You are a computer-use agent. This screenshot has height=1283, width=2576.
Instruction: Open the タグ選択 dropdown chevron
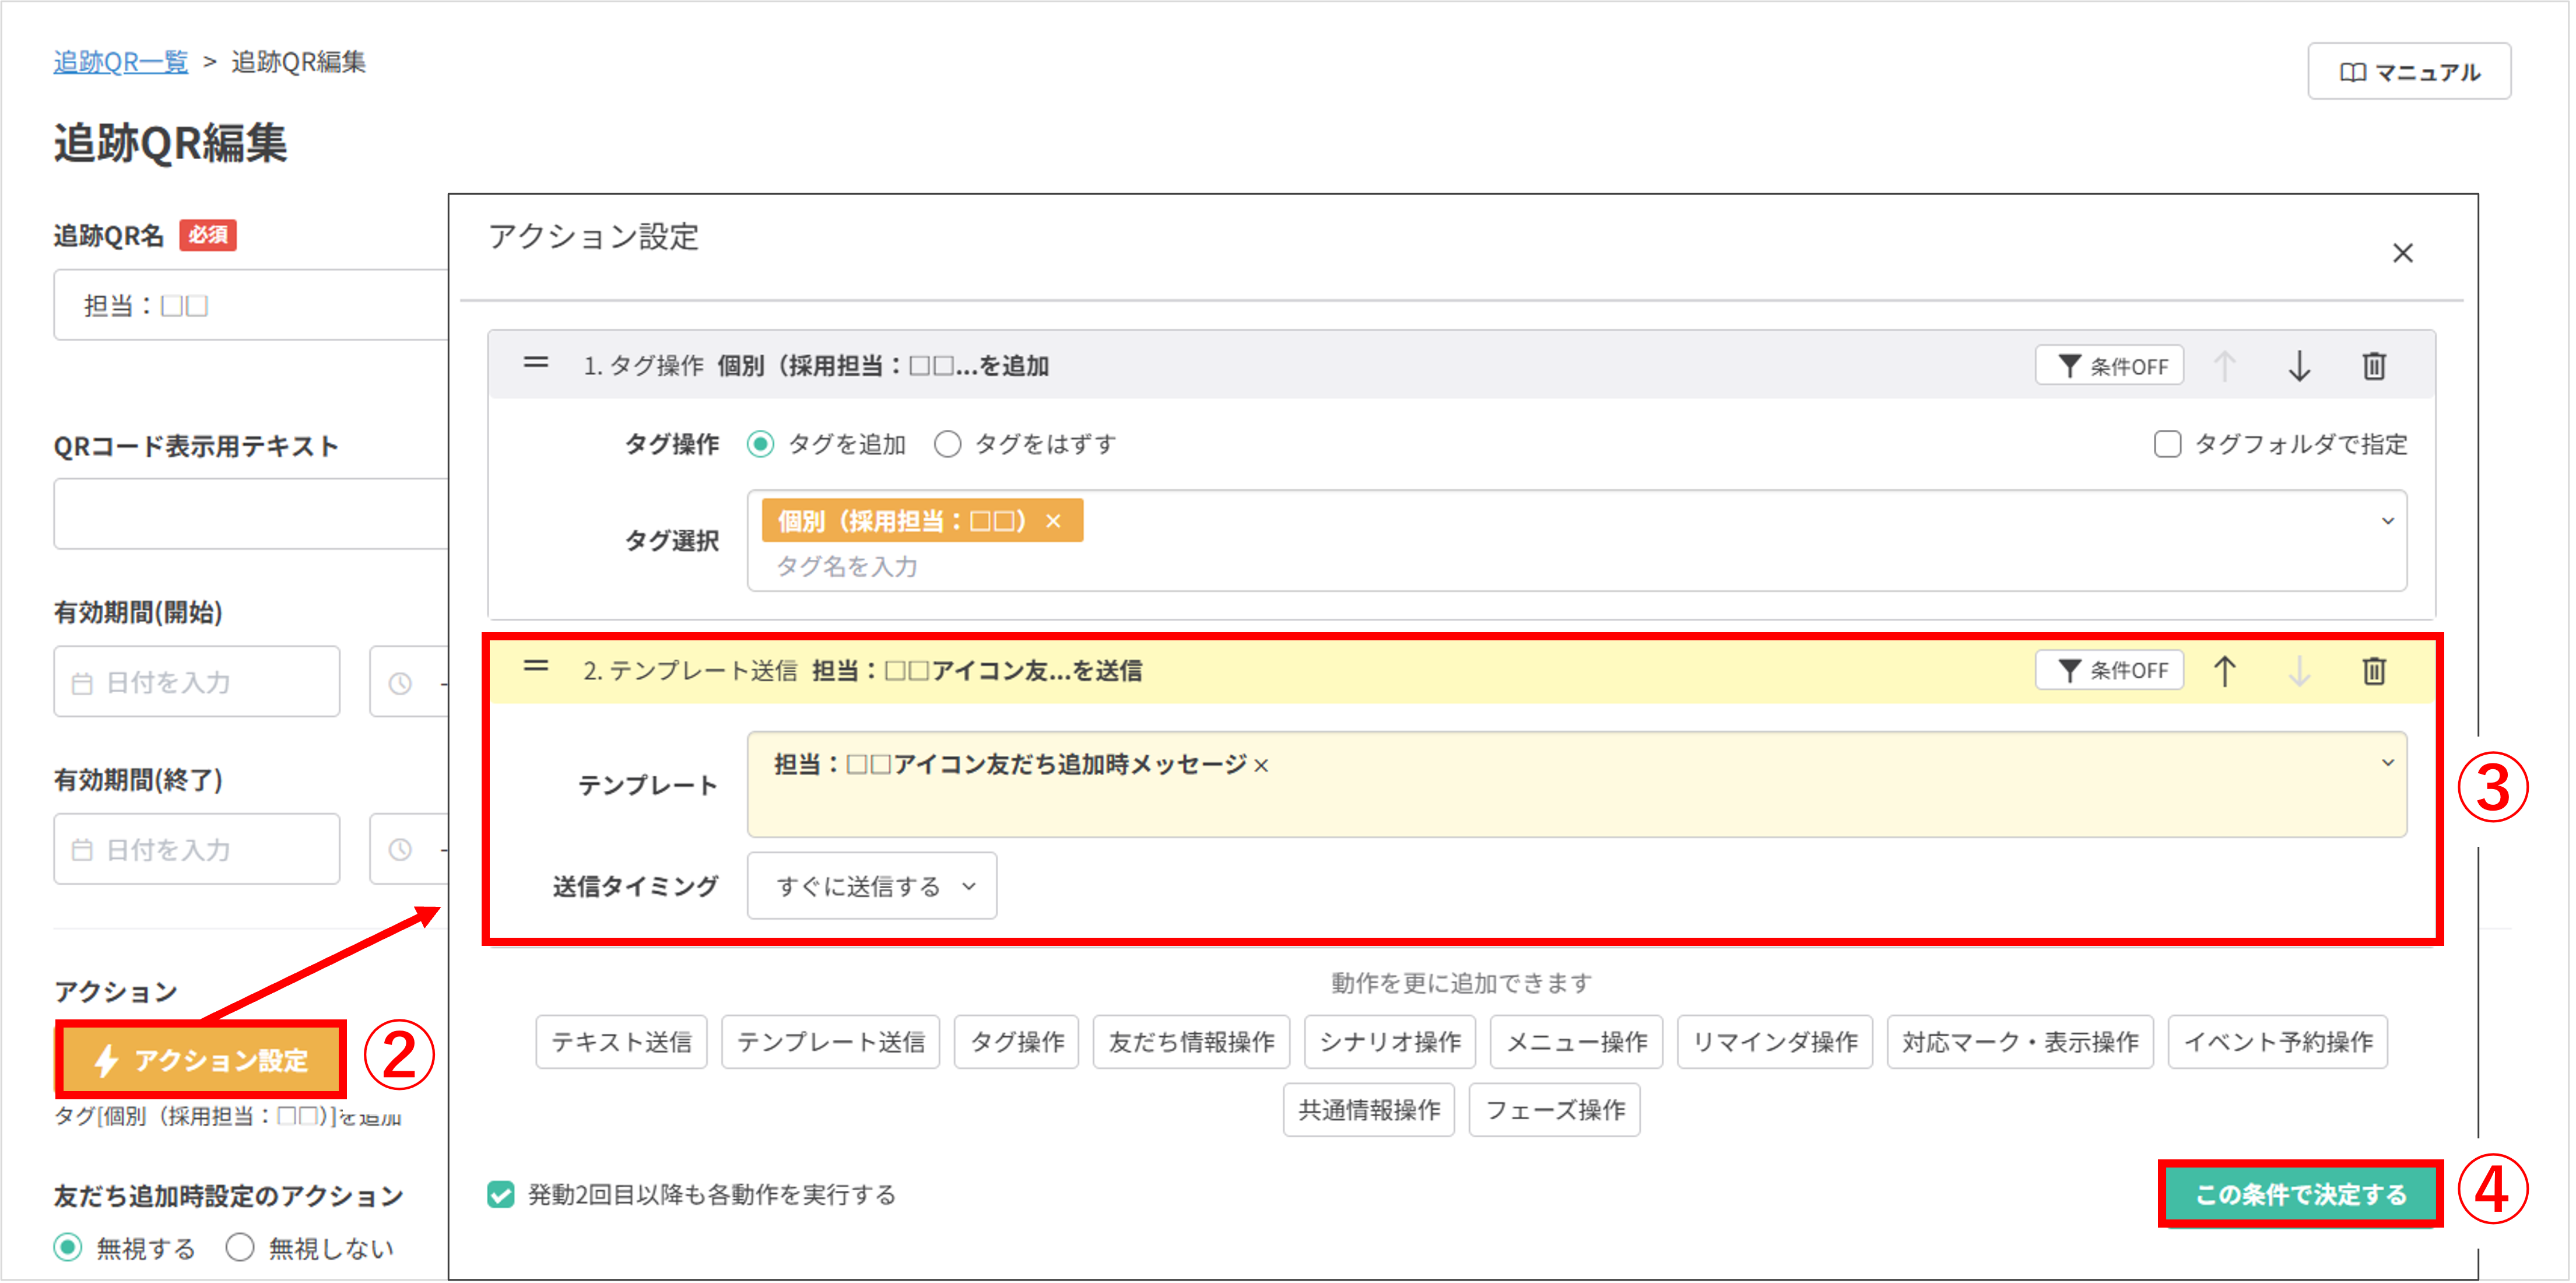tap(2388, 520)
